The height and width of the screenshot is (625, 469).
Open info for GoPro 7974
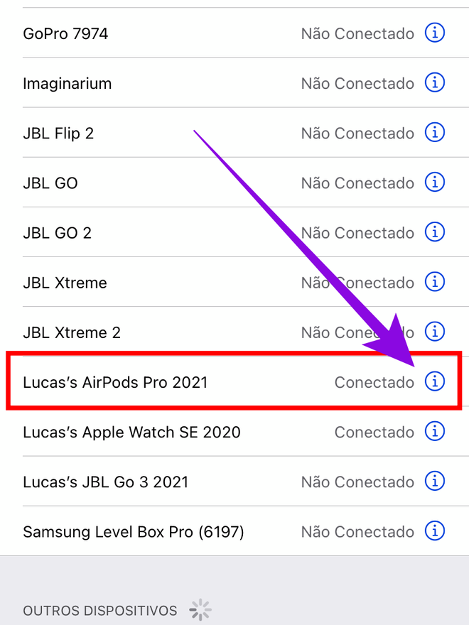coord(435,33)
